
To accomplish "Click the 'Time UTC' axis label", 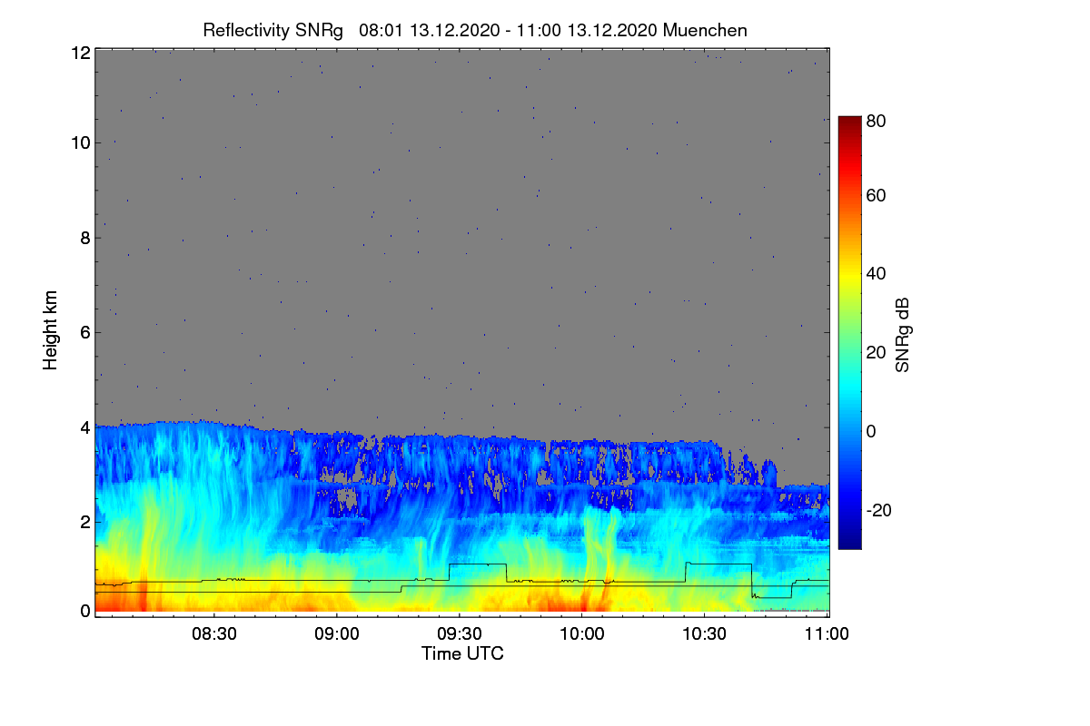I will point(462,653).
